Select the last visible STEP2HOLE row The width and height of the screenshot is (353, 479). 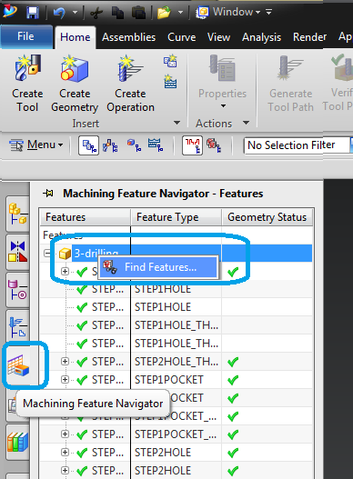click(x=176, y=471)
